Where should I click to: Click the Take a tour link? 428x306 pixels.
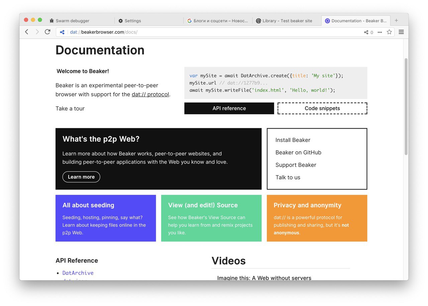click(70, 108)
